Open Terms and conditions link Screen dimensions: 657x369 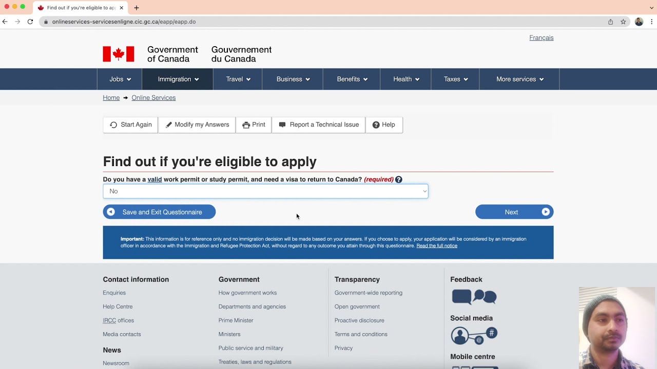(361, 334)
